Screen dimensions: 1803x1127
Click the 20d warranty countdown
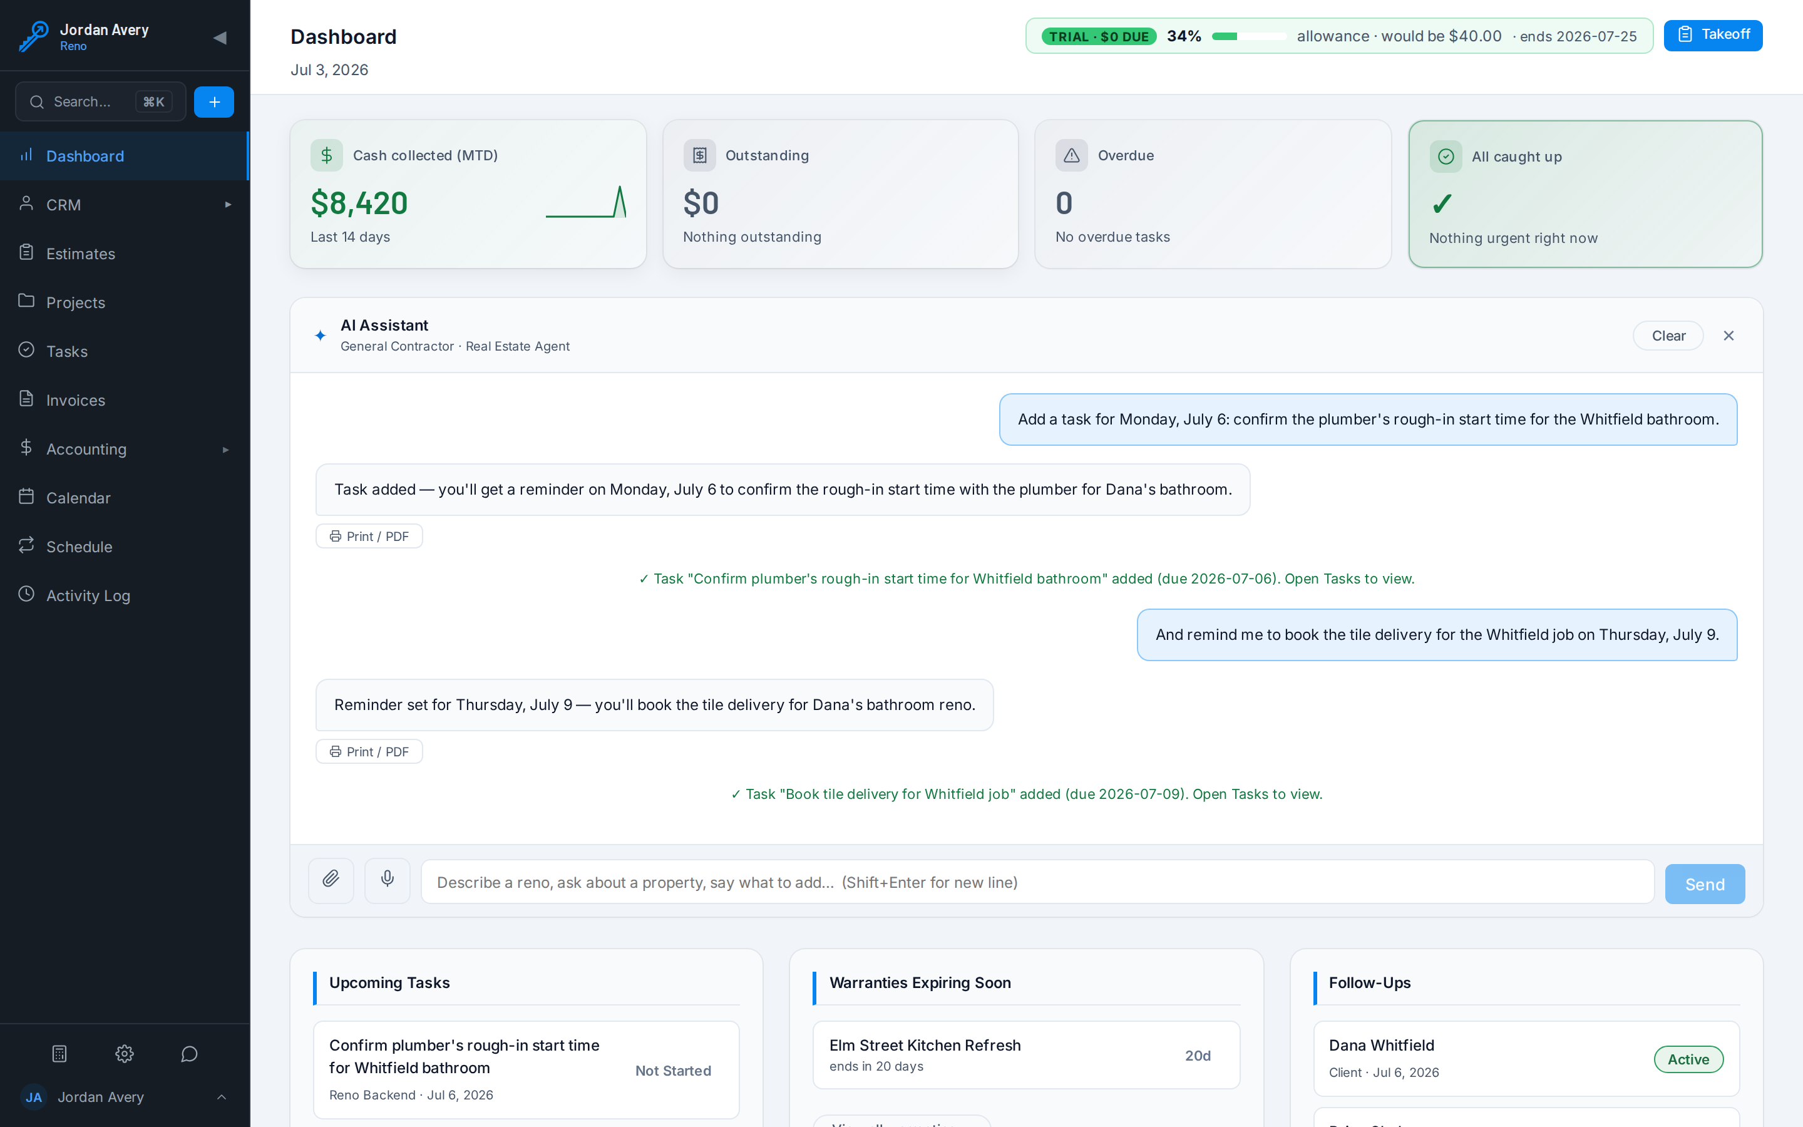coord(1197,1056)
